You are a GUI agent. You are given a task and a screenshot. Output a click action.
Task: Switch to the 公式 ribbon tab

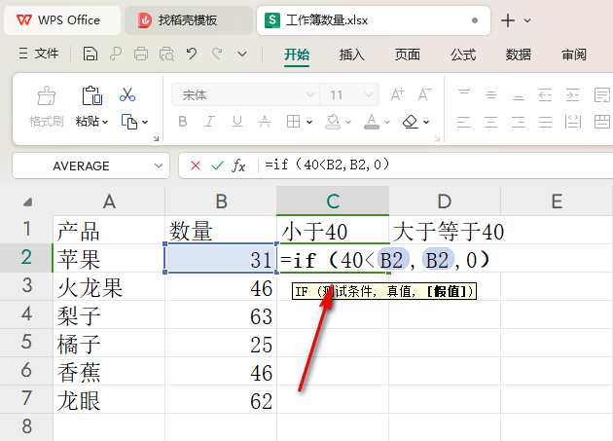coord(463,55)
